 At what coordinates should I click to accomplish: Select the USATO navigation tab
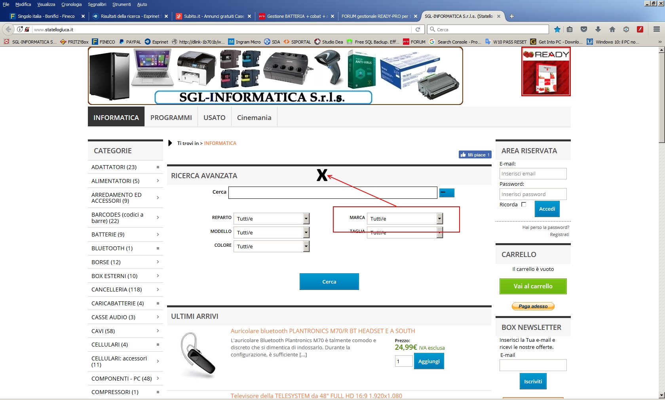click(x=215, y=118)
